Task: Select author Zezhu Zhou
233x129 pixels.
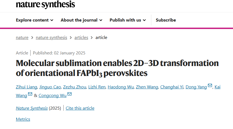Action: click(75, 87)
